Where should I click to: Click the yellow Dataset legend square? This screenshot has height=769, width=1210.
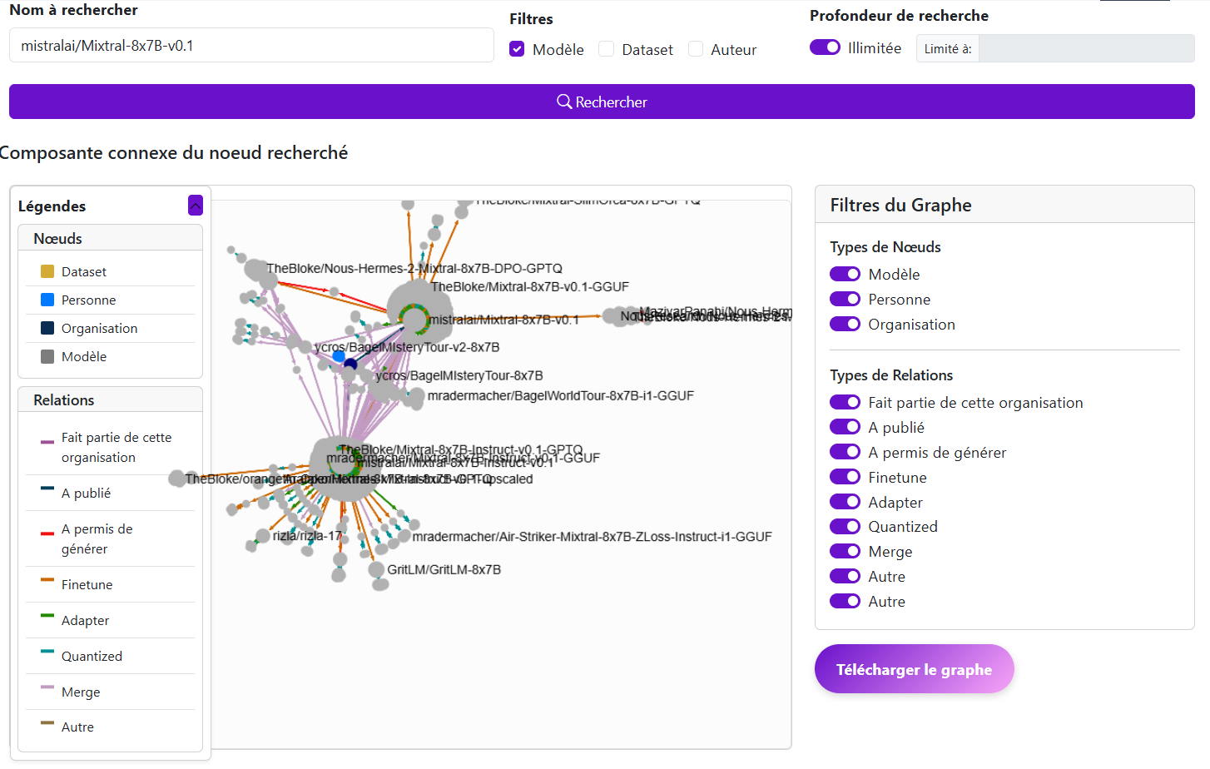[47, 271]
